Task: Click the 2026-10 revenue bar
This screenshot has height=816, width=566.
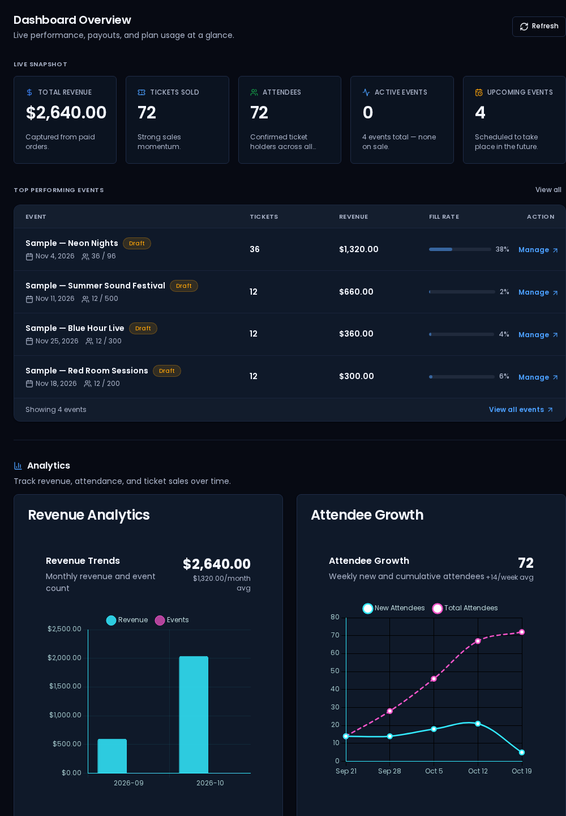Action: point(194,715)
